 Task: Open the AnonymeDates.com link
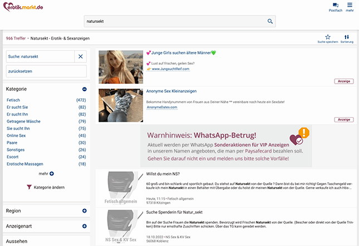tap(161, 107)
